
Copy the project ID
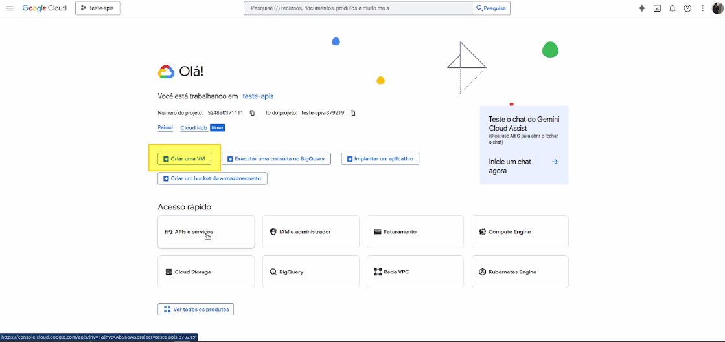coord(353,113)
